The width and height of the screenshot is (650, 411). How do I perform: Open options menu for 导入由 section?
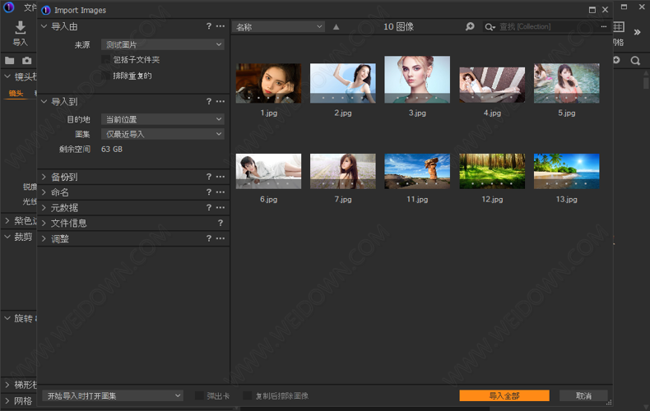(x=221, y=26)
